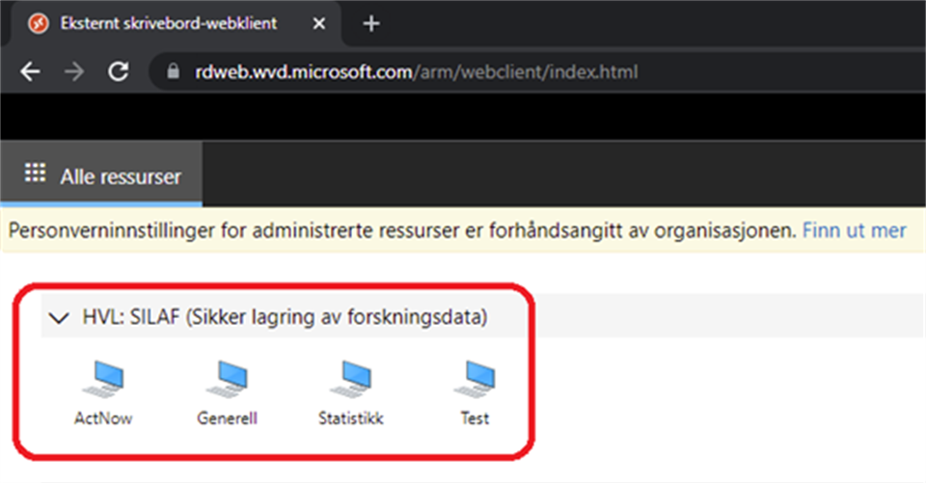Click the ActNow text label

[x=103, y=418]
